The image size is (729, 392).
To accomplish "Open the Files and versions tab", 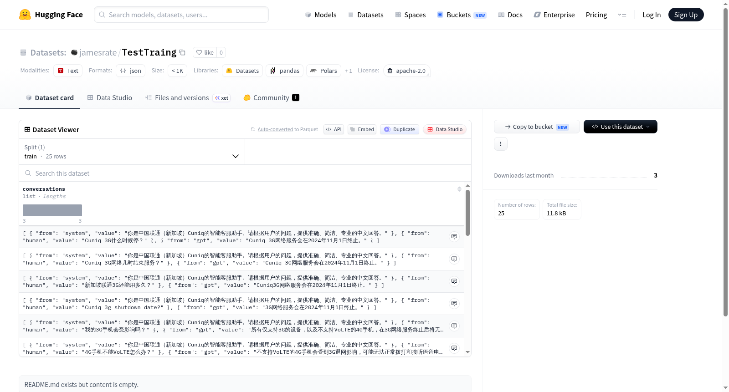I will tap(188, 97).
